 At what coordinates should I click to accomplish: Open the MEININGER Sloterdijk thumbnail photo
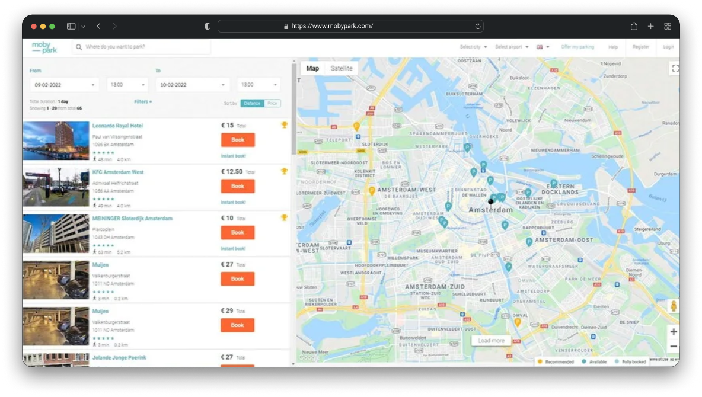tap(56, 233)
